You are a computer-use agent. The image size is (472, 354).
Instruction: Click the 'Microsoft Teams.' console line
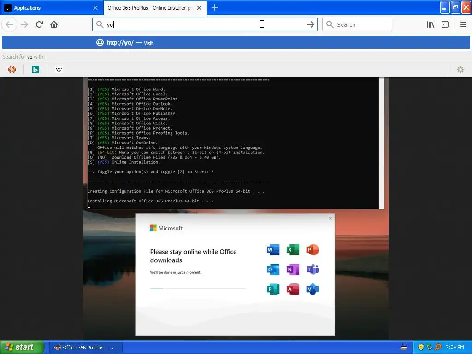coord(119,138)
